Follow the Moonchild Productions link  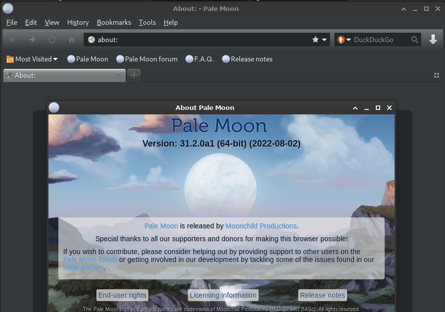[261, 226]
